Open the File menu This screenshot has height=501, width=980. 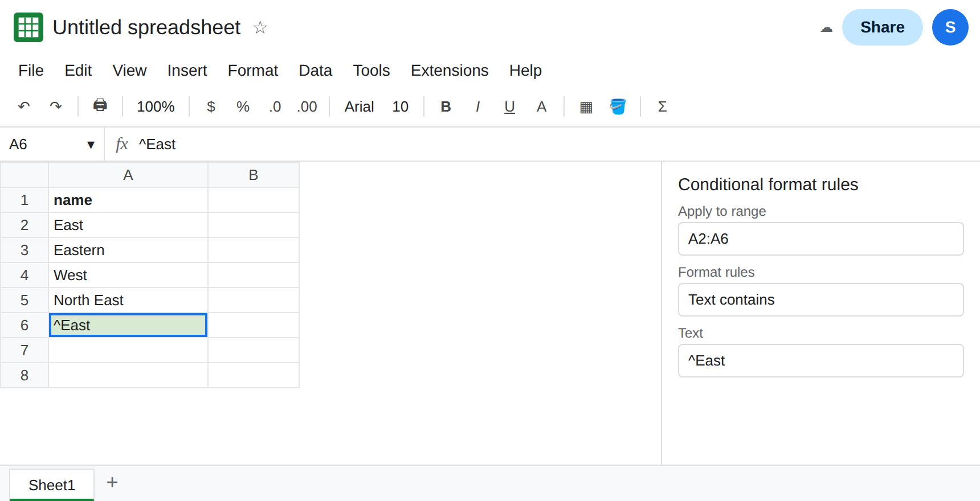tap(31, 70)
